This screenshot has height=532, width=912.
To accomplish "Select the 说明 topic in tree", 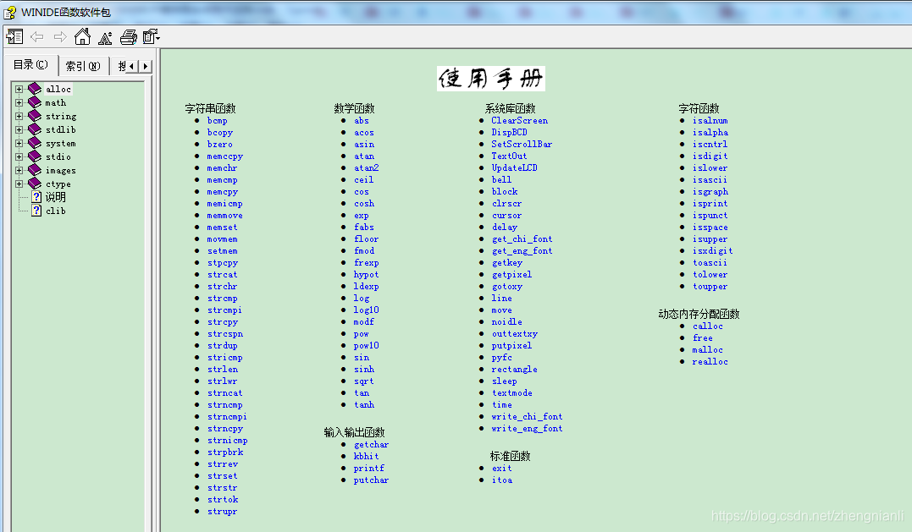I will coord(56,197).
